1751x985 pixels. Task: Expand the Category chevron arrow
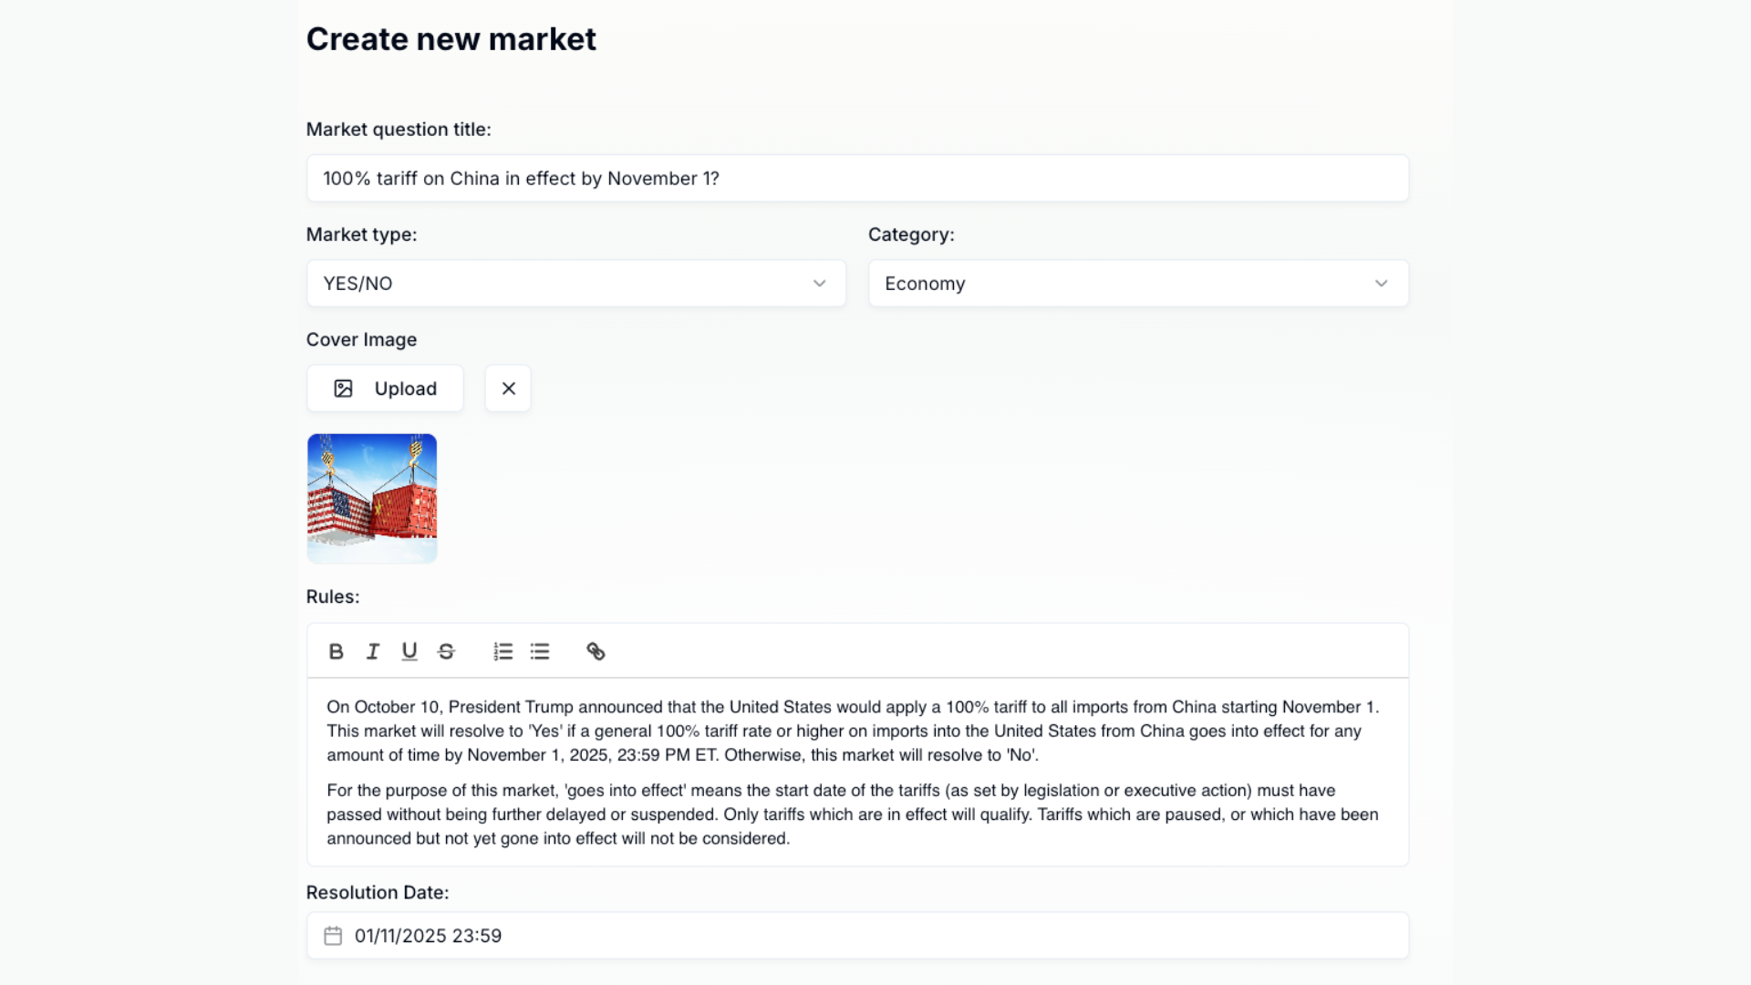1381,284
